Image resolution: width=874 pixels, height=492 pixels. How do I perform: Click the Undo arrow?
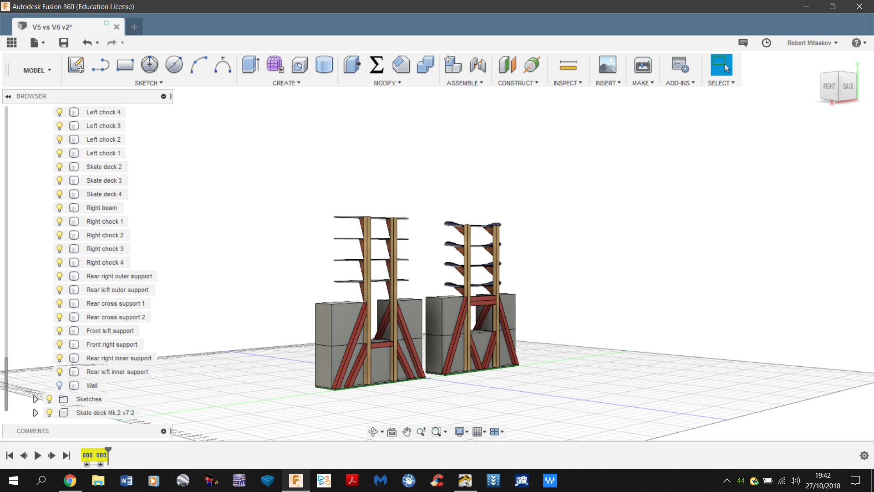coord(87,42)
